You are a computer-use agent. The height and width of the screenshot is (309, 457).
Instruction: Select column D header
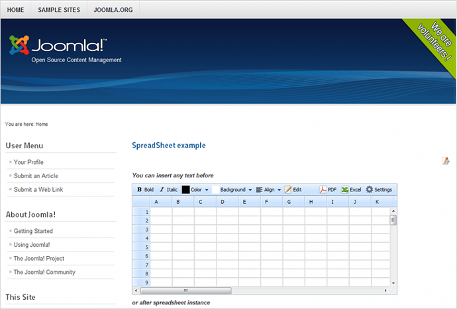pyautogui.click(x=227, y=202)
